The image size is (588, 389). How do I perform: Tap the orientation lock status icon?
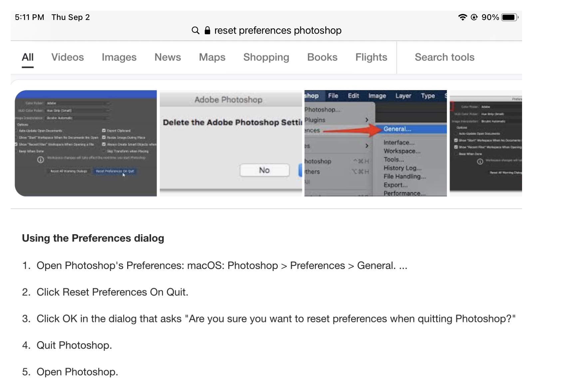(x=474, y=17)
